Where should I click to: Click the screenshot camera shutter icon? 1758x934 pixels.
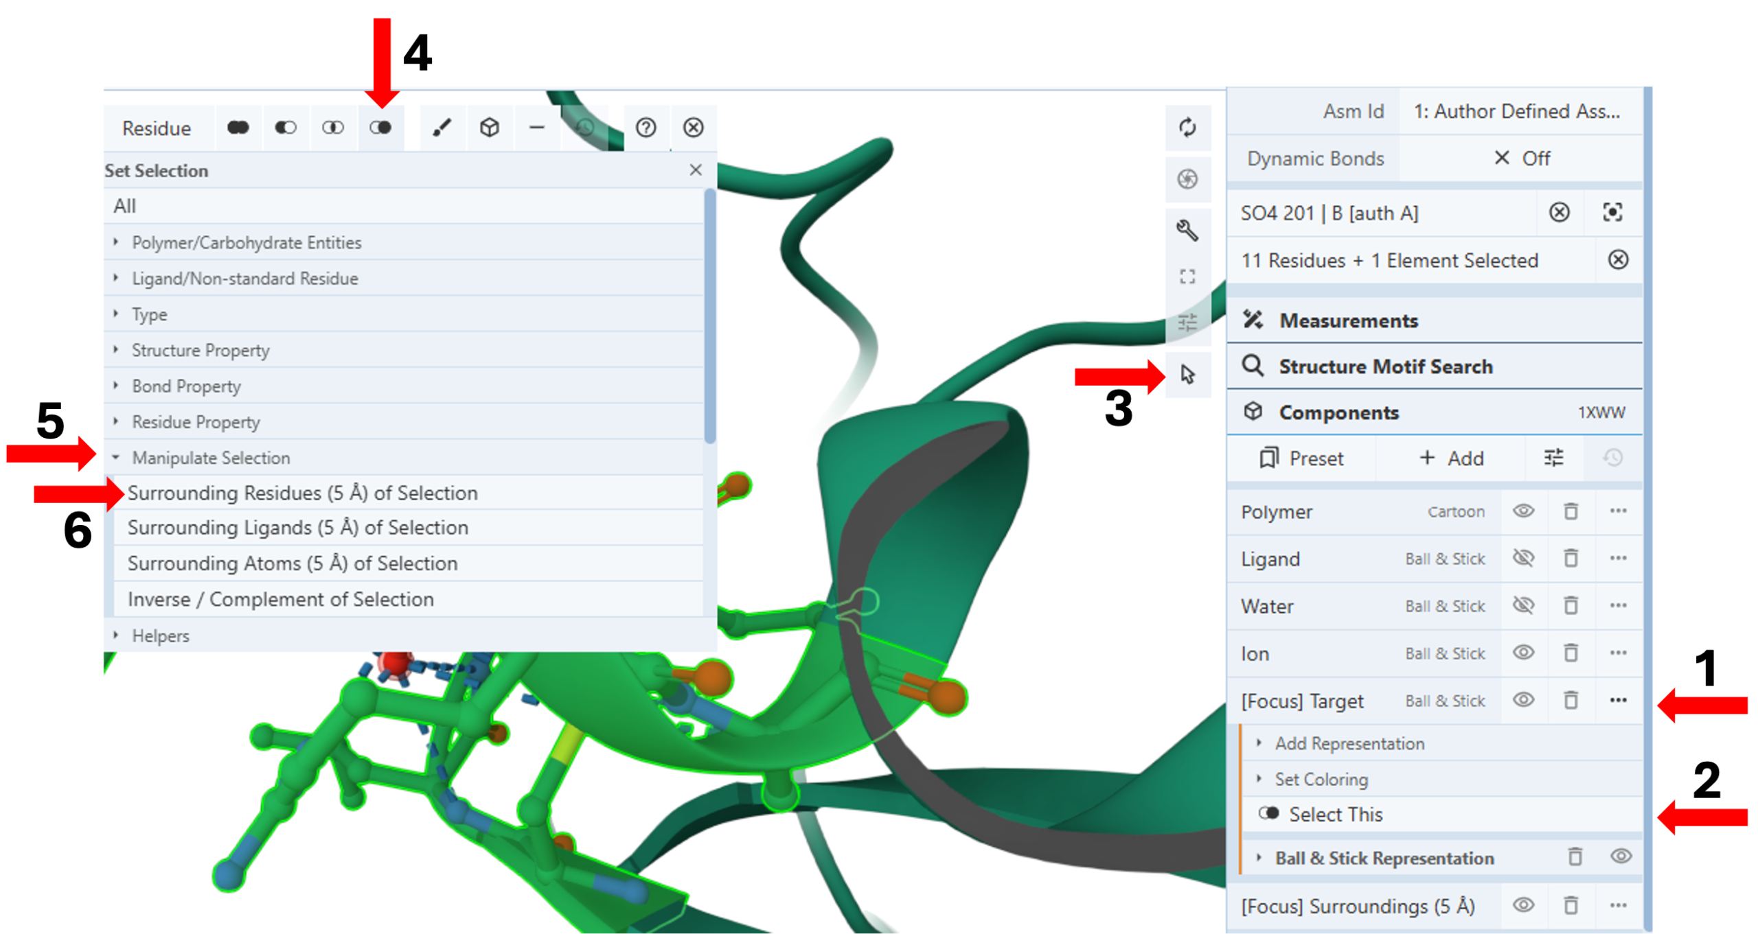coord(1187,179)
